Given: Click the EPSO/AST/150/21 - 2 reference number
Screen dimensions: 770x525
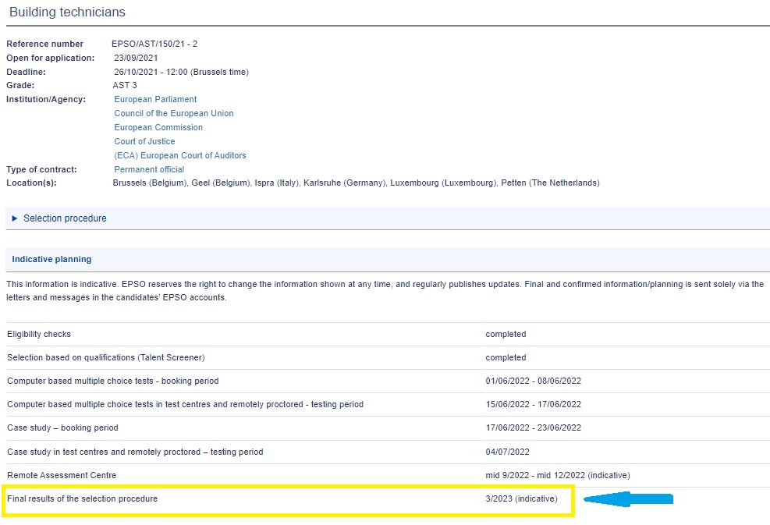Looking at the screenshot, I should (154, 44).
